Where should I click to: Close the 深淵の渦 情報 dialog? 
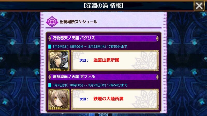199,6
